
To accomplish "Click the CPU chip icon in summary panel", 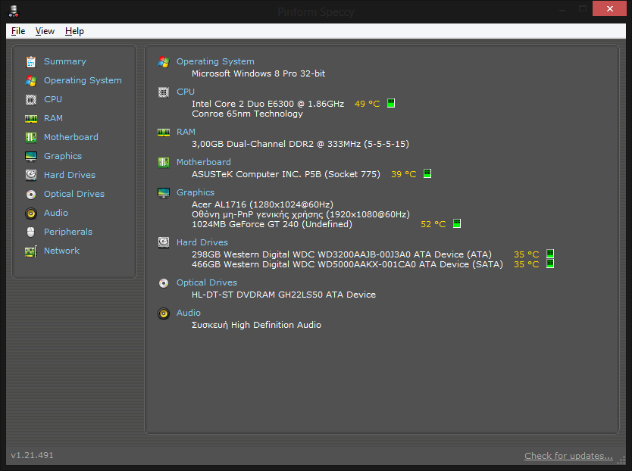I will point(164,92).
